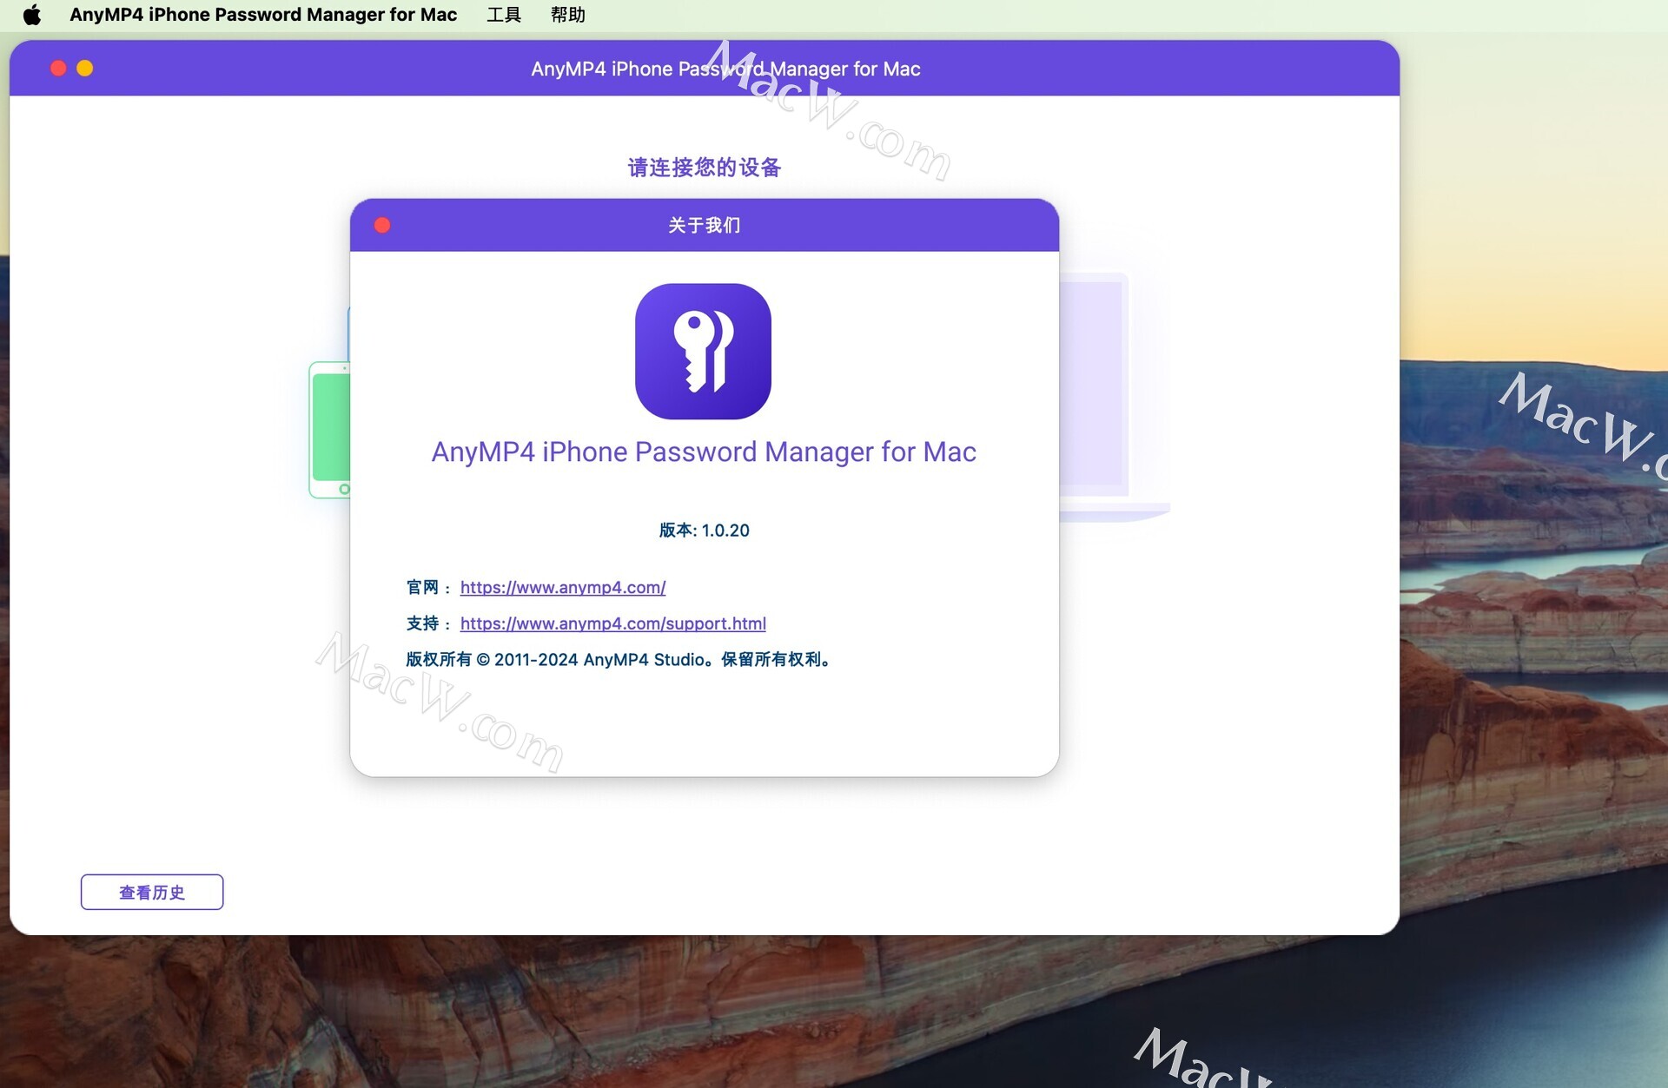Click the main window title bar text
Image resolution: width=1668 pixels, height=1088 pixels.
pos(725,69)
